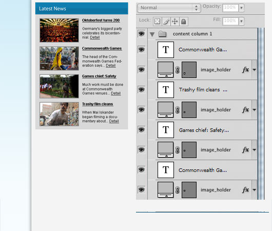
Task: Click the content column 1 folder icon
Action: point(163,34)
